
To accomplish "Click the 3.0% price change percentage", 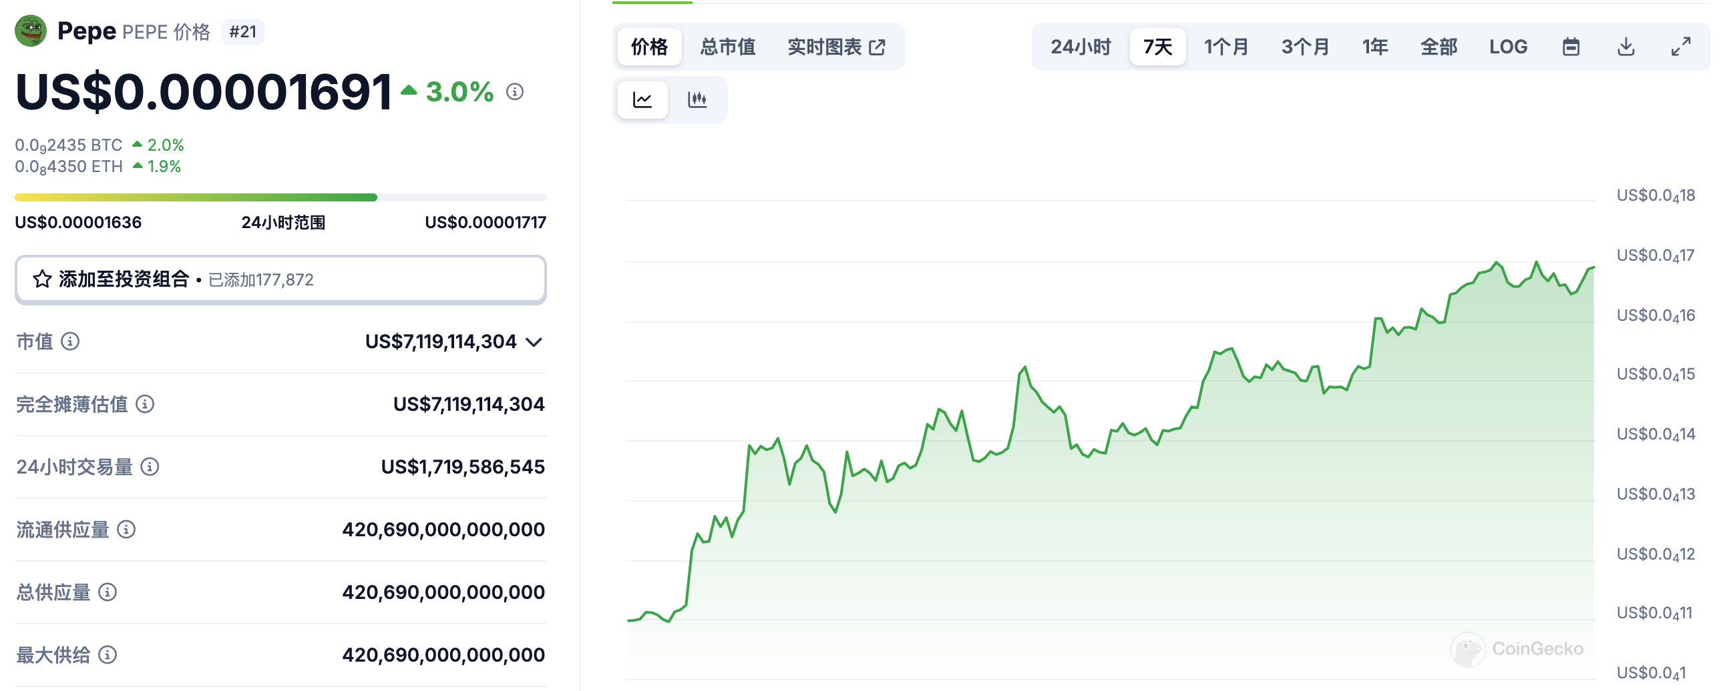I will coord(460,92).
